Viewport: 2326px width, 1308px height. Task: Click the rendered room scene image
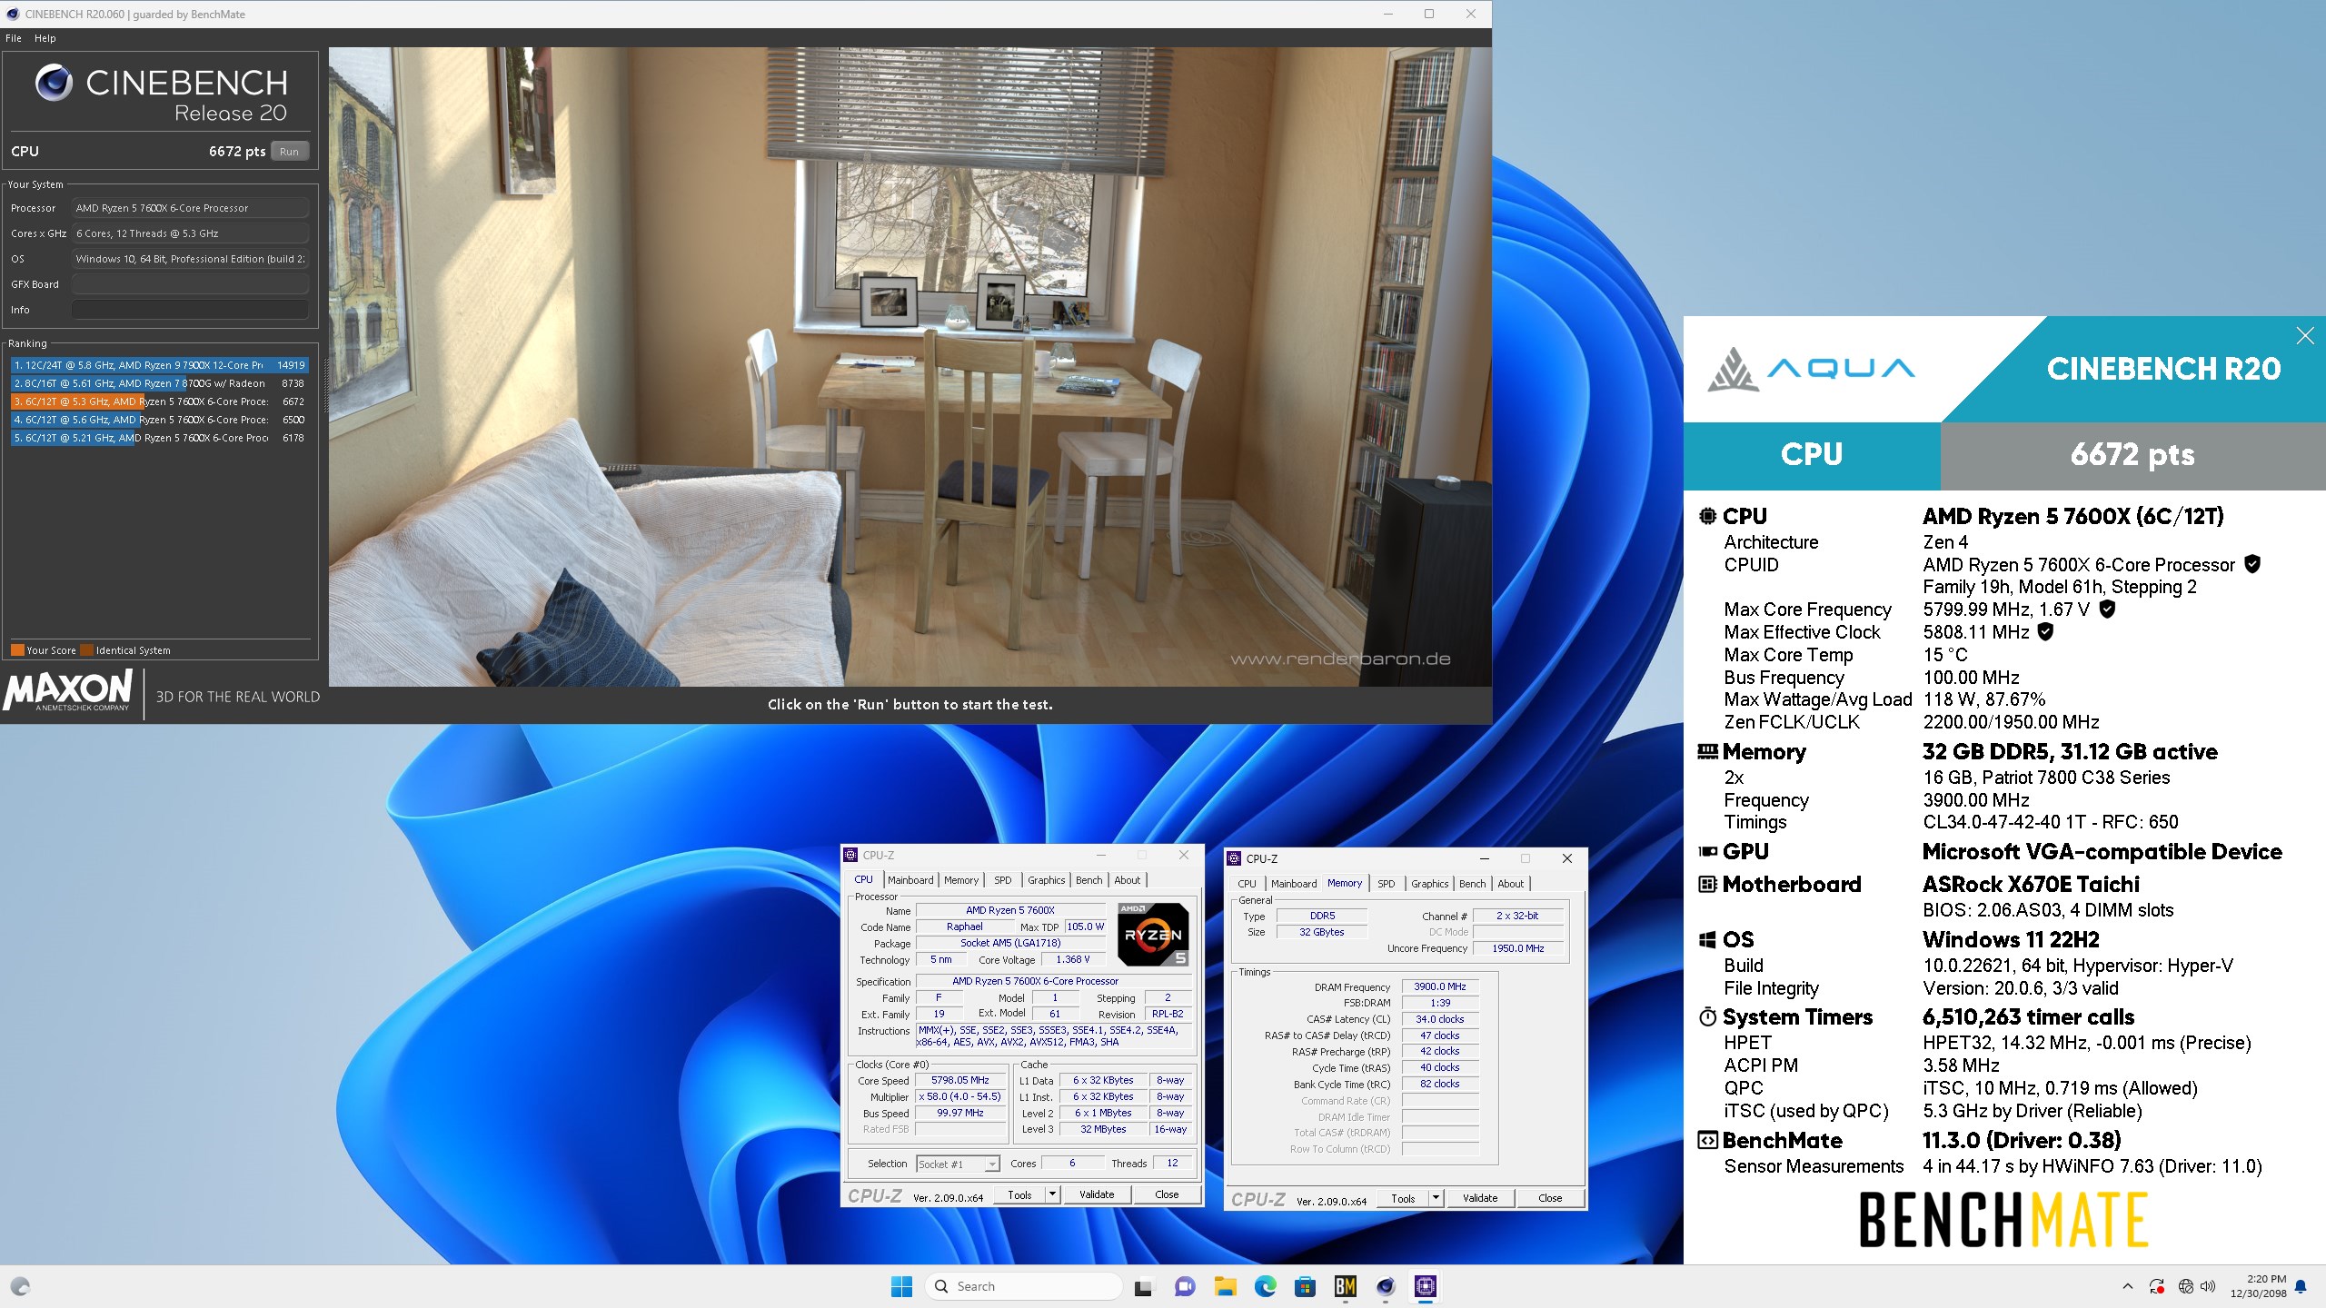pos(910,366)
